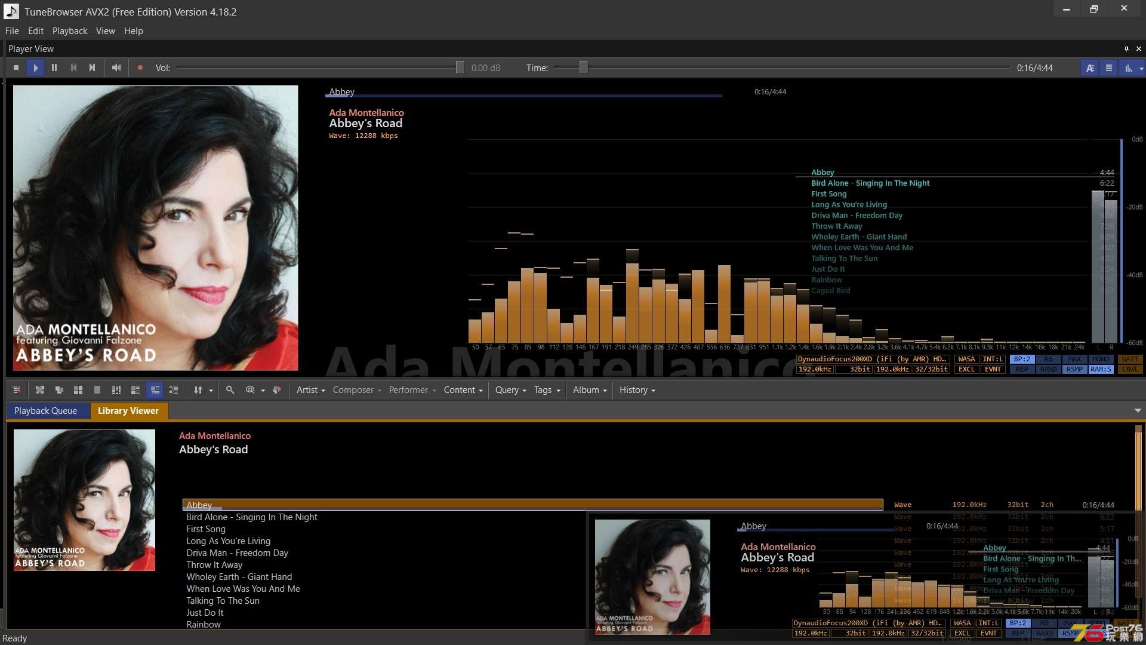Viewport: 1146px width, 645px height.
Task: Select the tiles with details view icon
Action: (x=135, y=390)
